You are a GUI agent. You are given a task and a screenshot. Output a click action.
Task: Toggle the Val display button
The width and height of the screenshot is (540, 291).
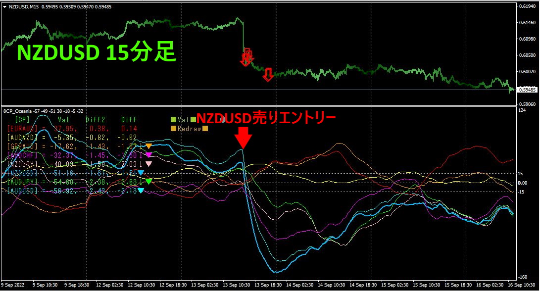coord(183,119)
